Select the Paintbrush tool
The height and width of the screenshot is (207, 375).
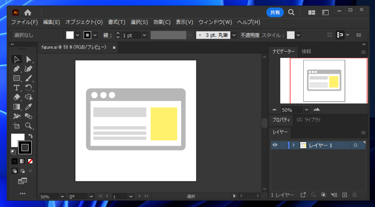pyautogui.click(x=29, y=78)
